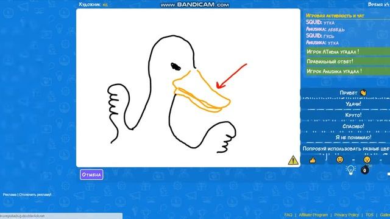
Task: Click the green Правильный ответ! notice
Action: point(348,61)
